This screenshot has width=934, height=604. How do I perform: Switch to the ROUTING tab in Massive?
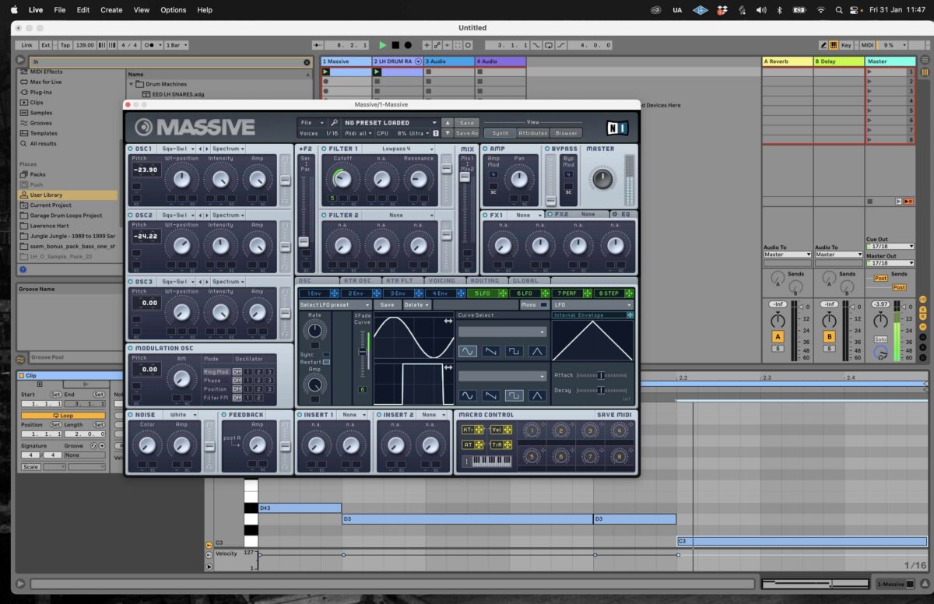coord(485,280)
